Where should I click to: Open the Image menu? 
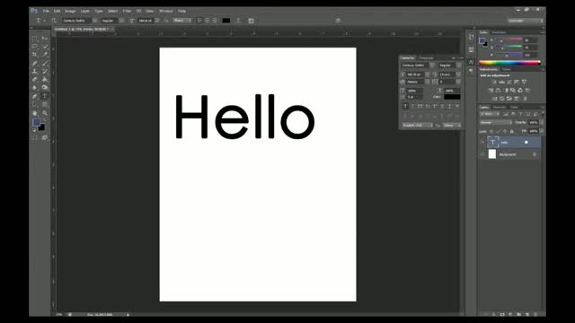[70, 11]
